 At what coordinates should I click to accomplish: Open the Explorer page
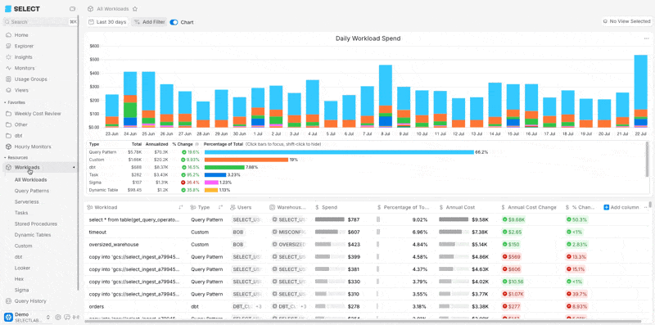point(24,46)
